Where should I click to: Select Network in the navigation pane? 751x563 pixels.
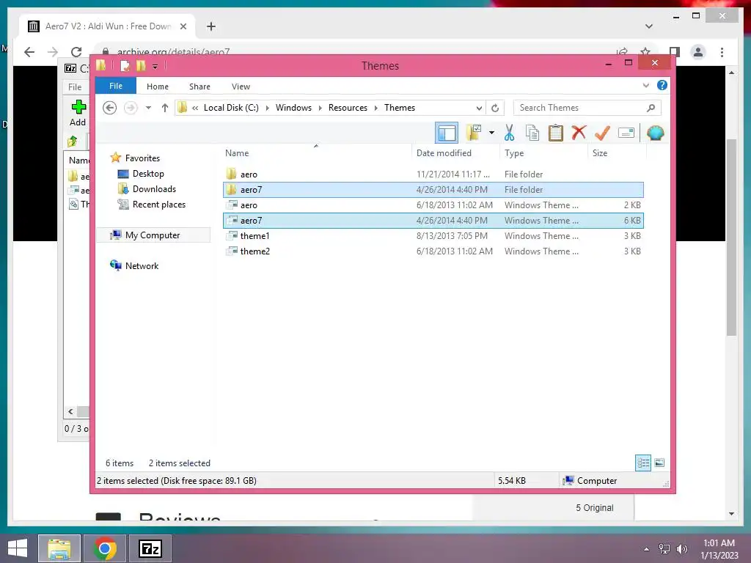pyautogui.click(x=142, y=265)
